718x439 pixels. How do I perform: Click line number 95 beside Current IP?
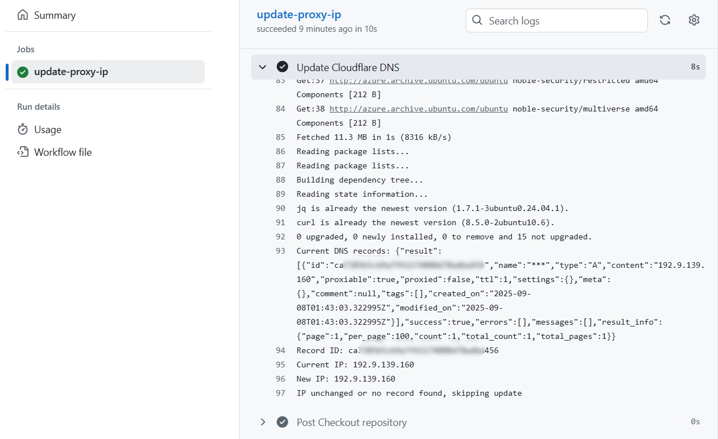pyautogui.click(x=280, y=365)
